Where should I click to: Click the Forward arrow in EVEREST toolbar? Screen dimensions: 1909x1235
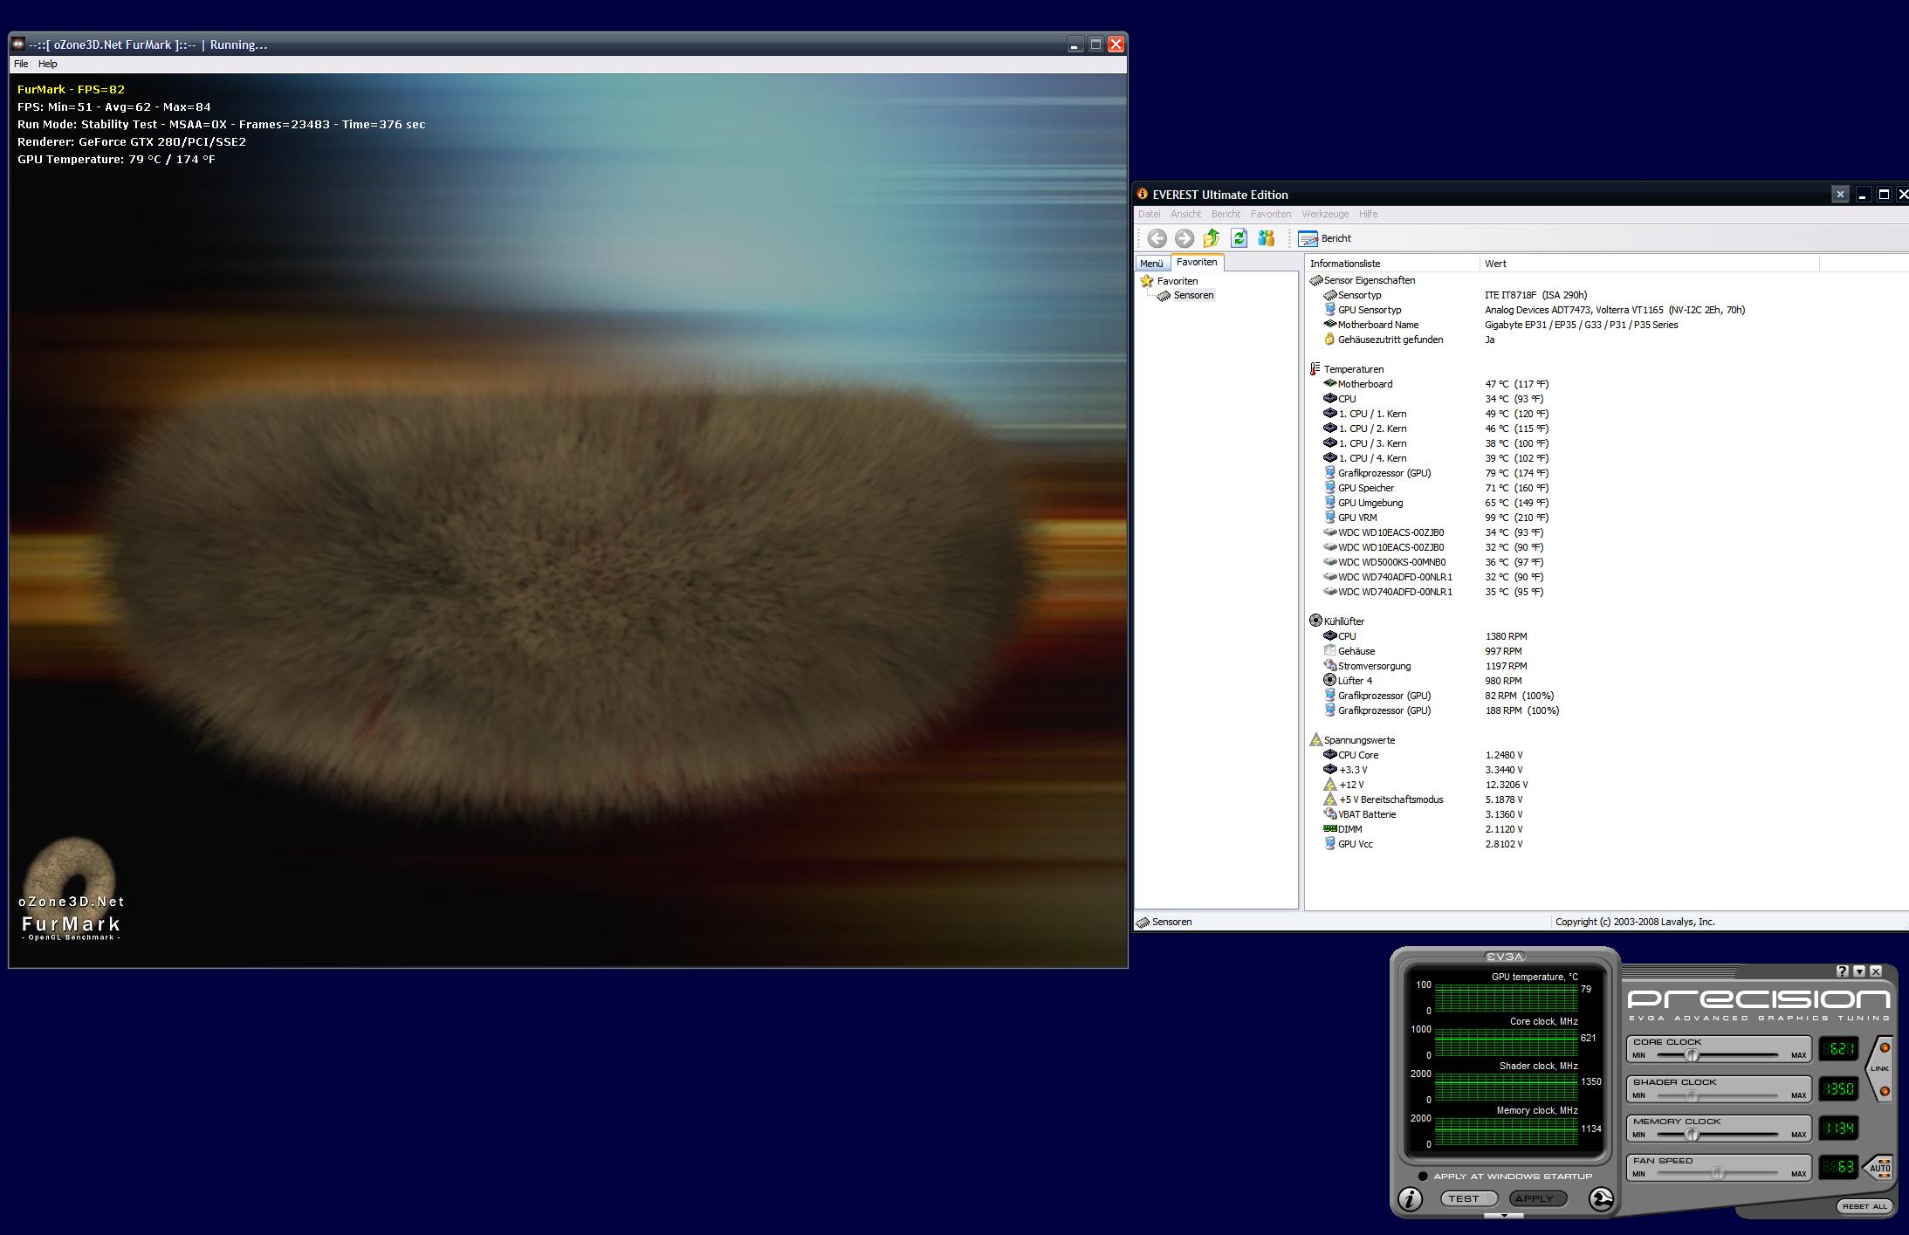[1184, 238]
